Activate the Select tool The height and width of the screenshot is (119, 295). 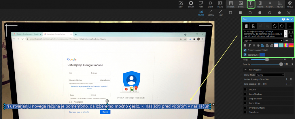click(x=201, y=13)
